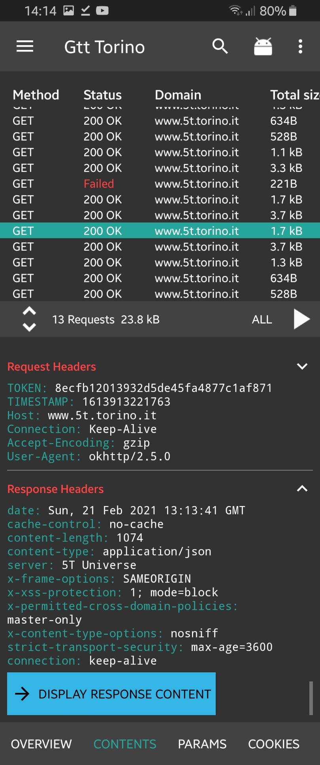The image size is (320, 765).
Task: Select the Contents tab
Action: (125, 744)
